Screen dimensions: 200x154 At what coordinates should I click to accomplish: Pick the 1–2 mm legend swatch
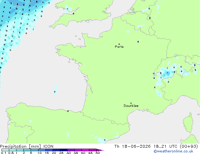click(20, 150)
